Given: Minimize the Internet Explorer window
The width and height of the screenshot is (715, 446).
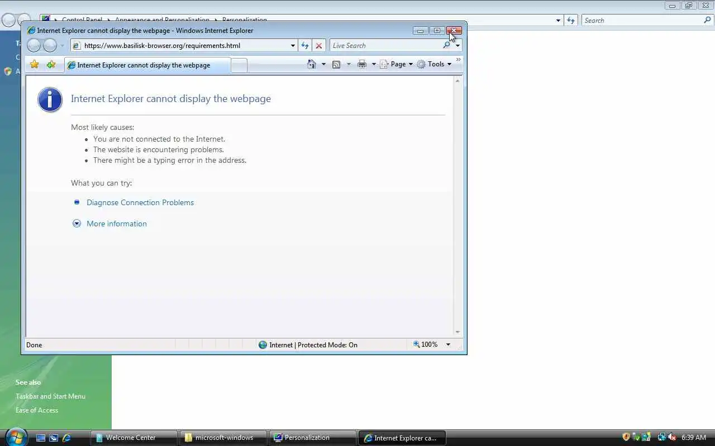Looking at the screenshot, I should (421, 31).
